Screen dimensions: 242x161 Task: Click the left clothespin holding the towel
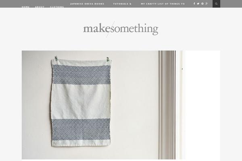tap(56, 58)
